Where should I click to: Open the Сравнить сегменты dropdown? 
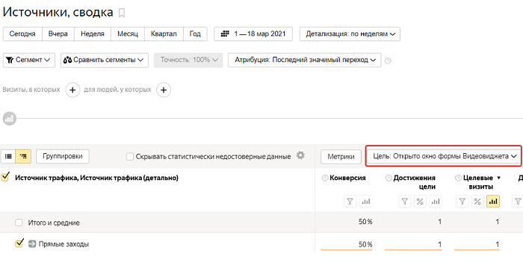click(105, 60)
